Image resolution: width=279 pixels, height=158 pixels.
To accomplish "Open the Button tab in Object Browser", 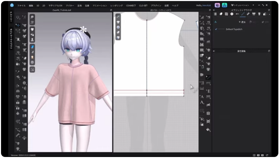I will (x=232, y=14).
